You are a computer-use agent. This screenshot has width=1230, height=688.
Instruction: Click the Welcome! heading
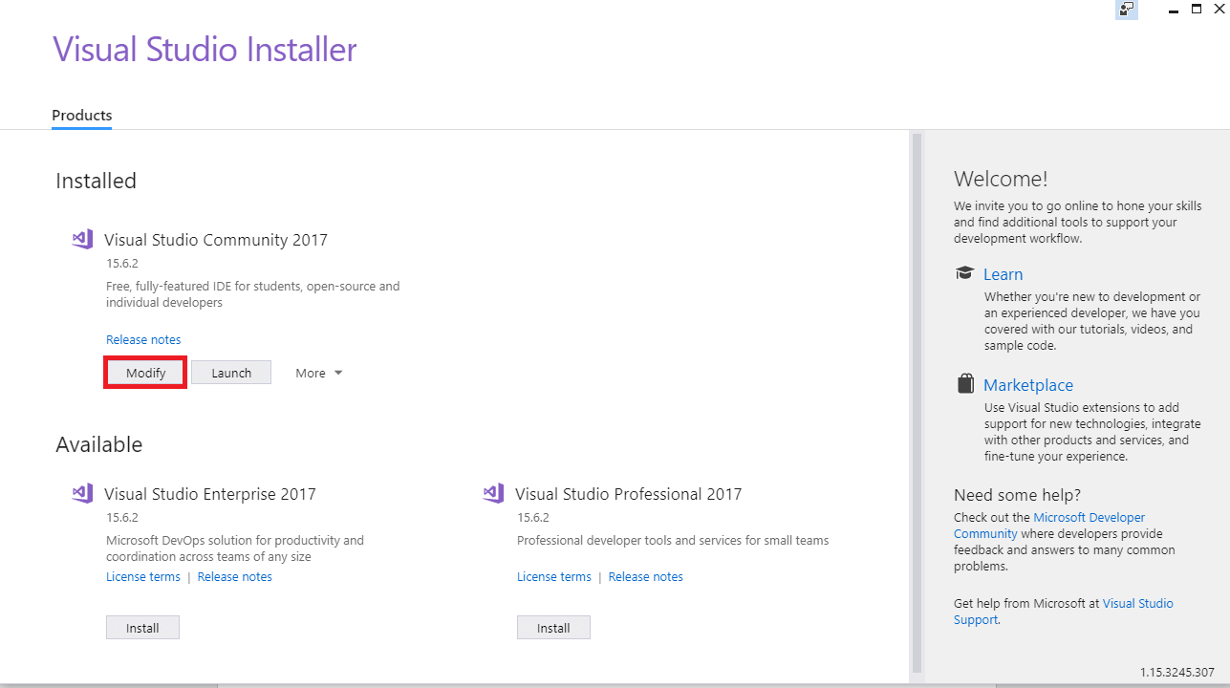pyautogui.click(x=1001, y=179)
